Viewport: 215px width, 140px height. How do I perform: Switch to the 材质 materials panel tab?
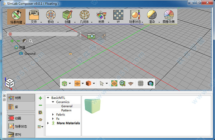click(21, 98)
